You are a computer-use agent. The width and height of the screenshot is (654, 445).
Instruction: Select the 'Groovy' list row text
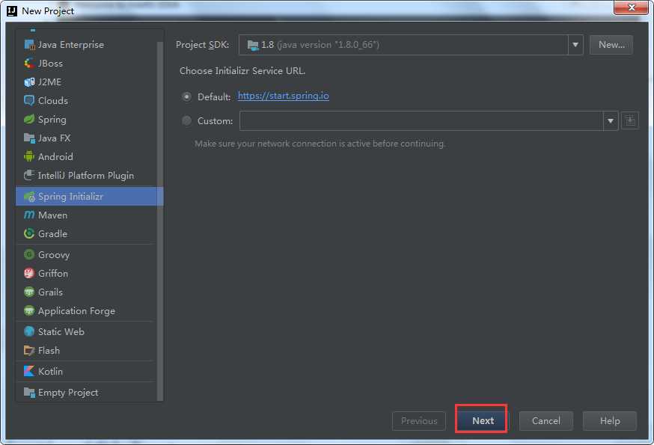point(54,255)
